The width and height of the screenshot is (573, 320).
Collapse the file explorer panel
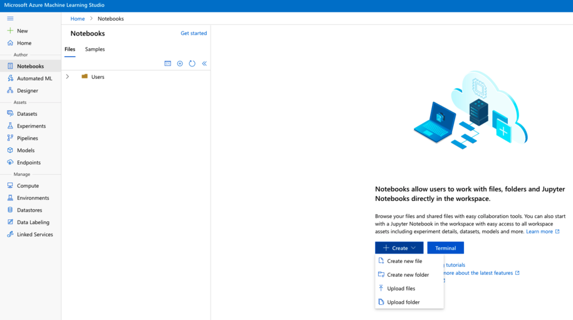[x=204, y=63]
